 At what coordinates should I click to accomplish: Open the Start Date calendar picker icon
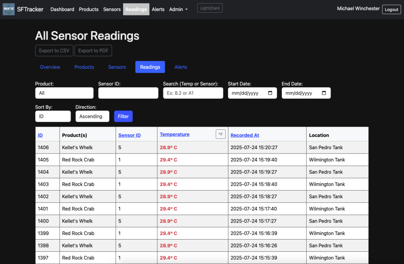[270, 93]
